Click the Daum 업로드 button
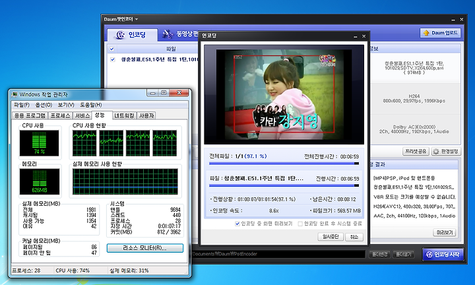 pyautogui.click(x=440, y=33)
